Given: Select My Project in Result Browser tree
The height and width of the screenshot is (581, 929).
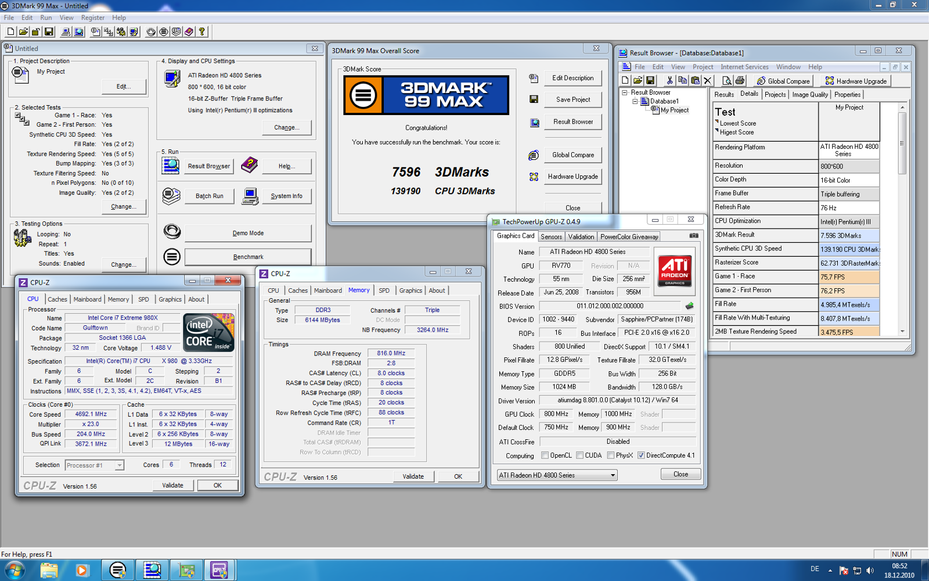Looking at the screenshot, I should pyautogui.click(x=674, y=110).
